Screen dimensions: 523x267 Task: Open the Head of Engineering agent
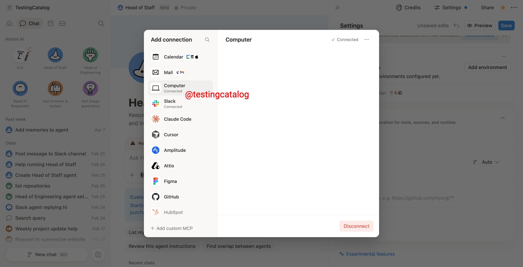[x=90, y=61]
